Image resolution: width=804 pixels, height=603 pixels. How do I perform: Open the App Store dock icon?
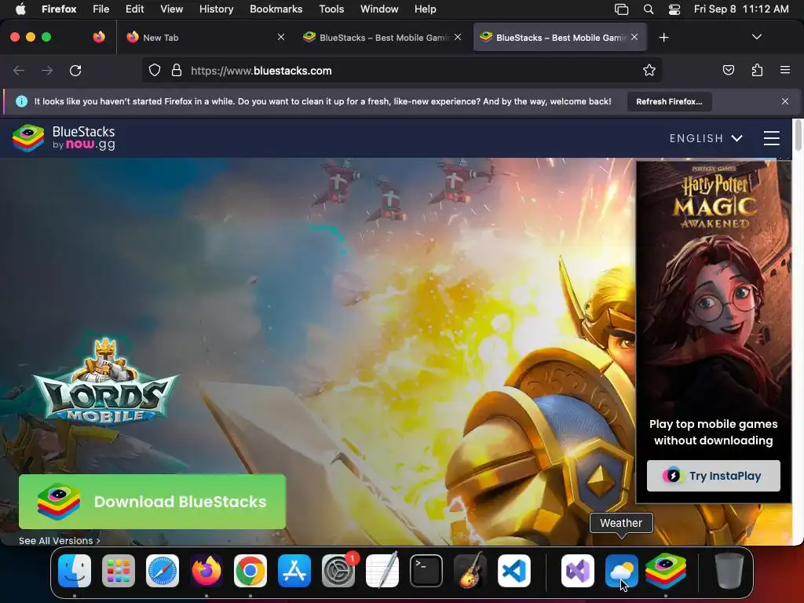[x=294, y=571]
